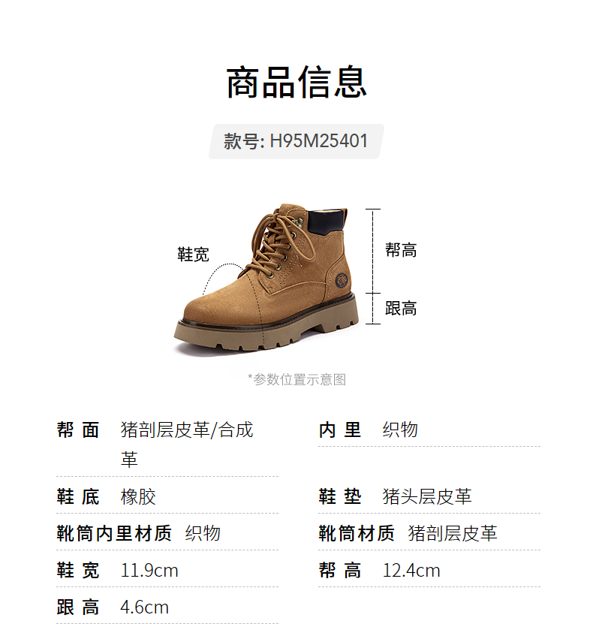Click the chunky rubber outsole of boot

[266, 330]
